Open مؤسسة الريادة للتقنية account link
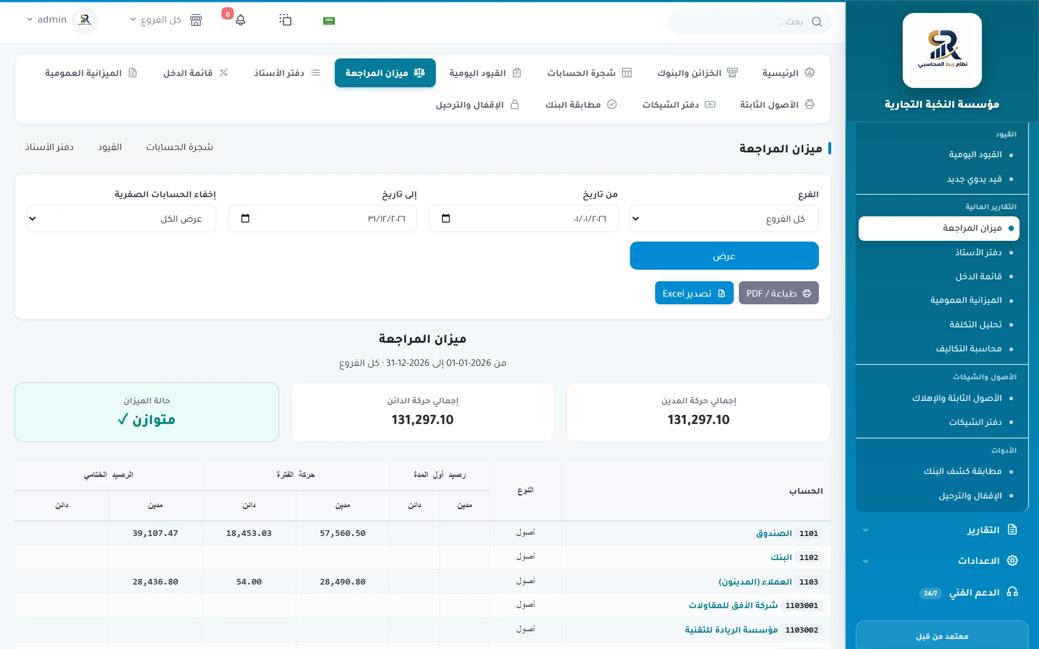Screen dimensions: 1039x649 point(731,630)
